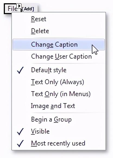Click the empty check column beside Text Only (Always)
This screenshot has width=113, height=158.
[x=20, y=82]
